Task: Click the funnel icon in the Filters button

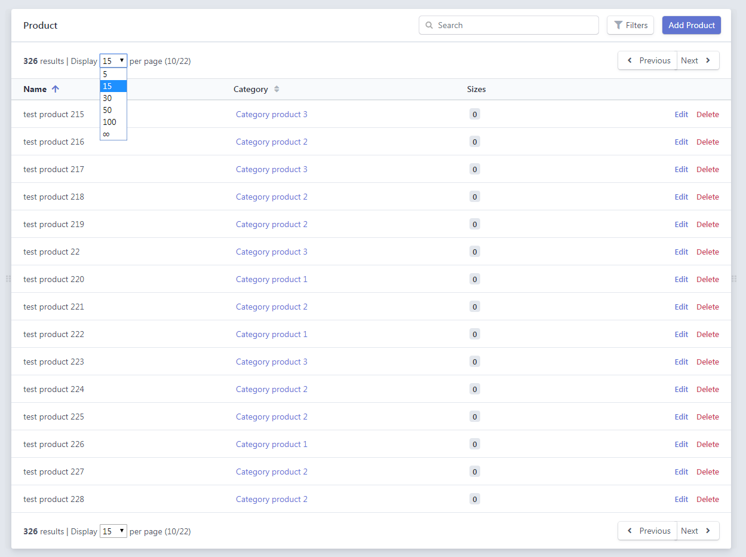Action: [618, 25]
